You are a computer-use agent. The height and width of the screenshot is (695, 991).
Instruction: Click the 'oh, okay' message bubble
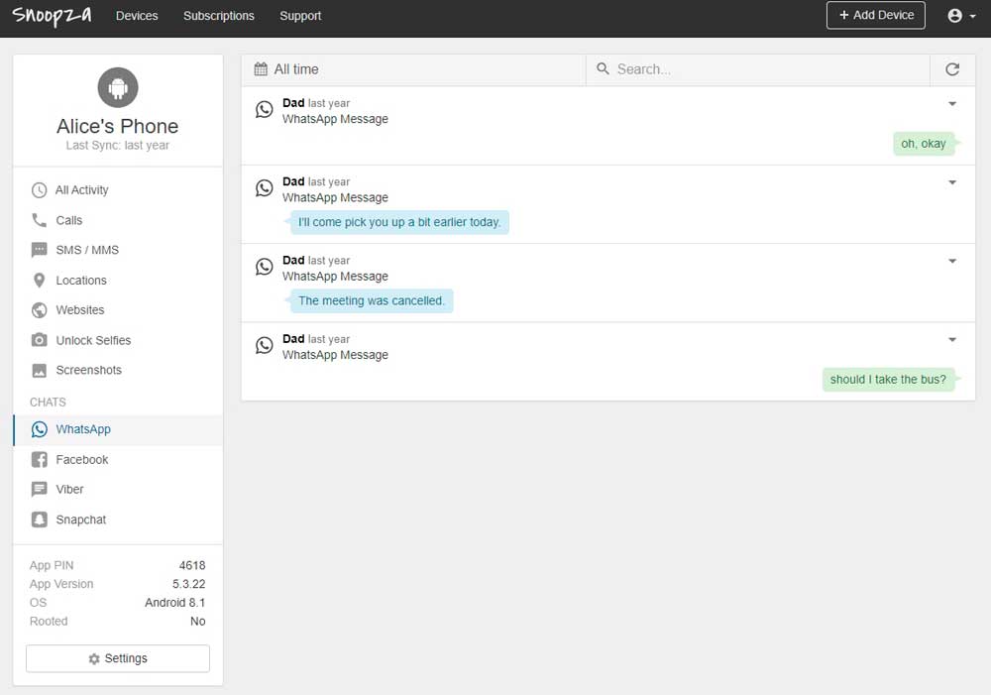(x=924, y=144)
